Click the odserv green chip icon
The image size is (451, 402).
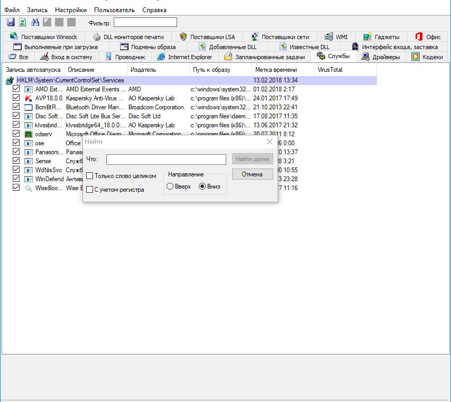click(x=28, y=134)
